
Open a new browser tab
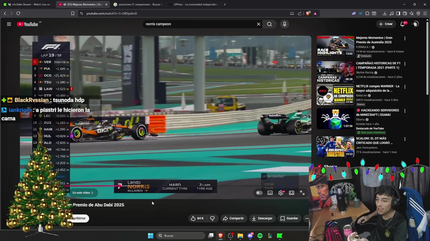tap(225, 4)
